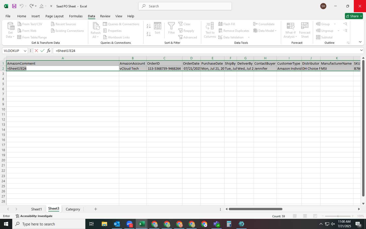Image resolution: width=366 pixels, height=229 pixels.
Task: Click From Web
Action: coord(27,31)
